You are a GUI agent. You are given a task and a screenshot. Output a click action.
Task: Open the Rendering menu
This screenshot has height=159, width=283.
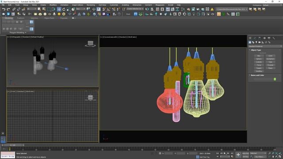point(91,5)
